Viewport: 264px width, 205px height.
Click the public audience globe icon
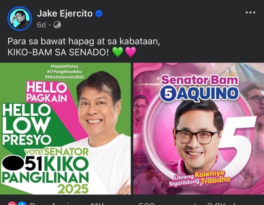point(57,25)
